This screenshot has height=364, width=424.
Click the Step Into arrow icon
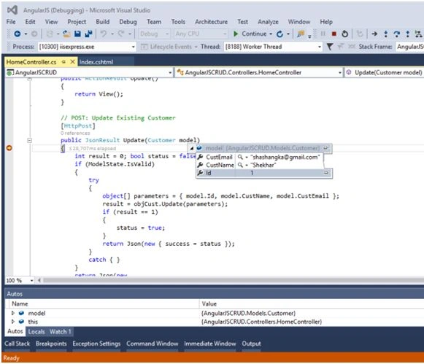(385, 34)
